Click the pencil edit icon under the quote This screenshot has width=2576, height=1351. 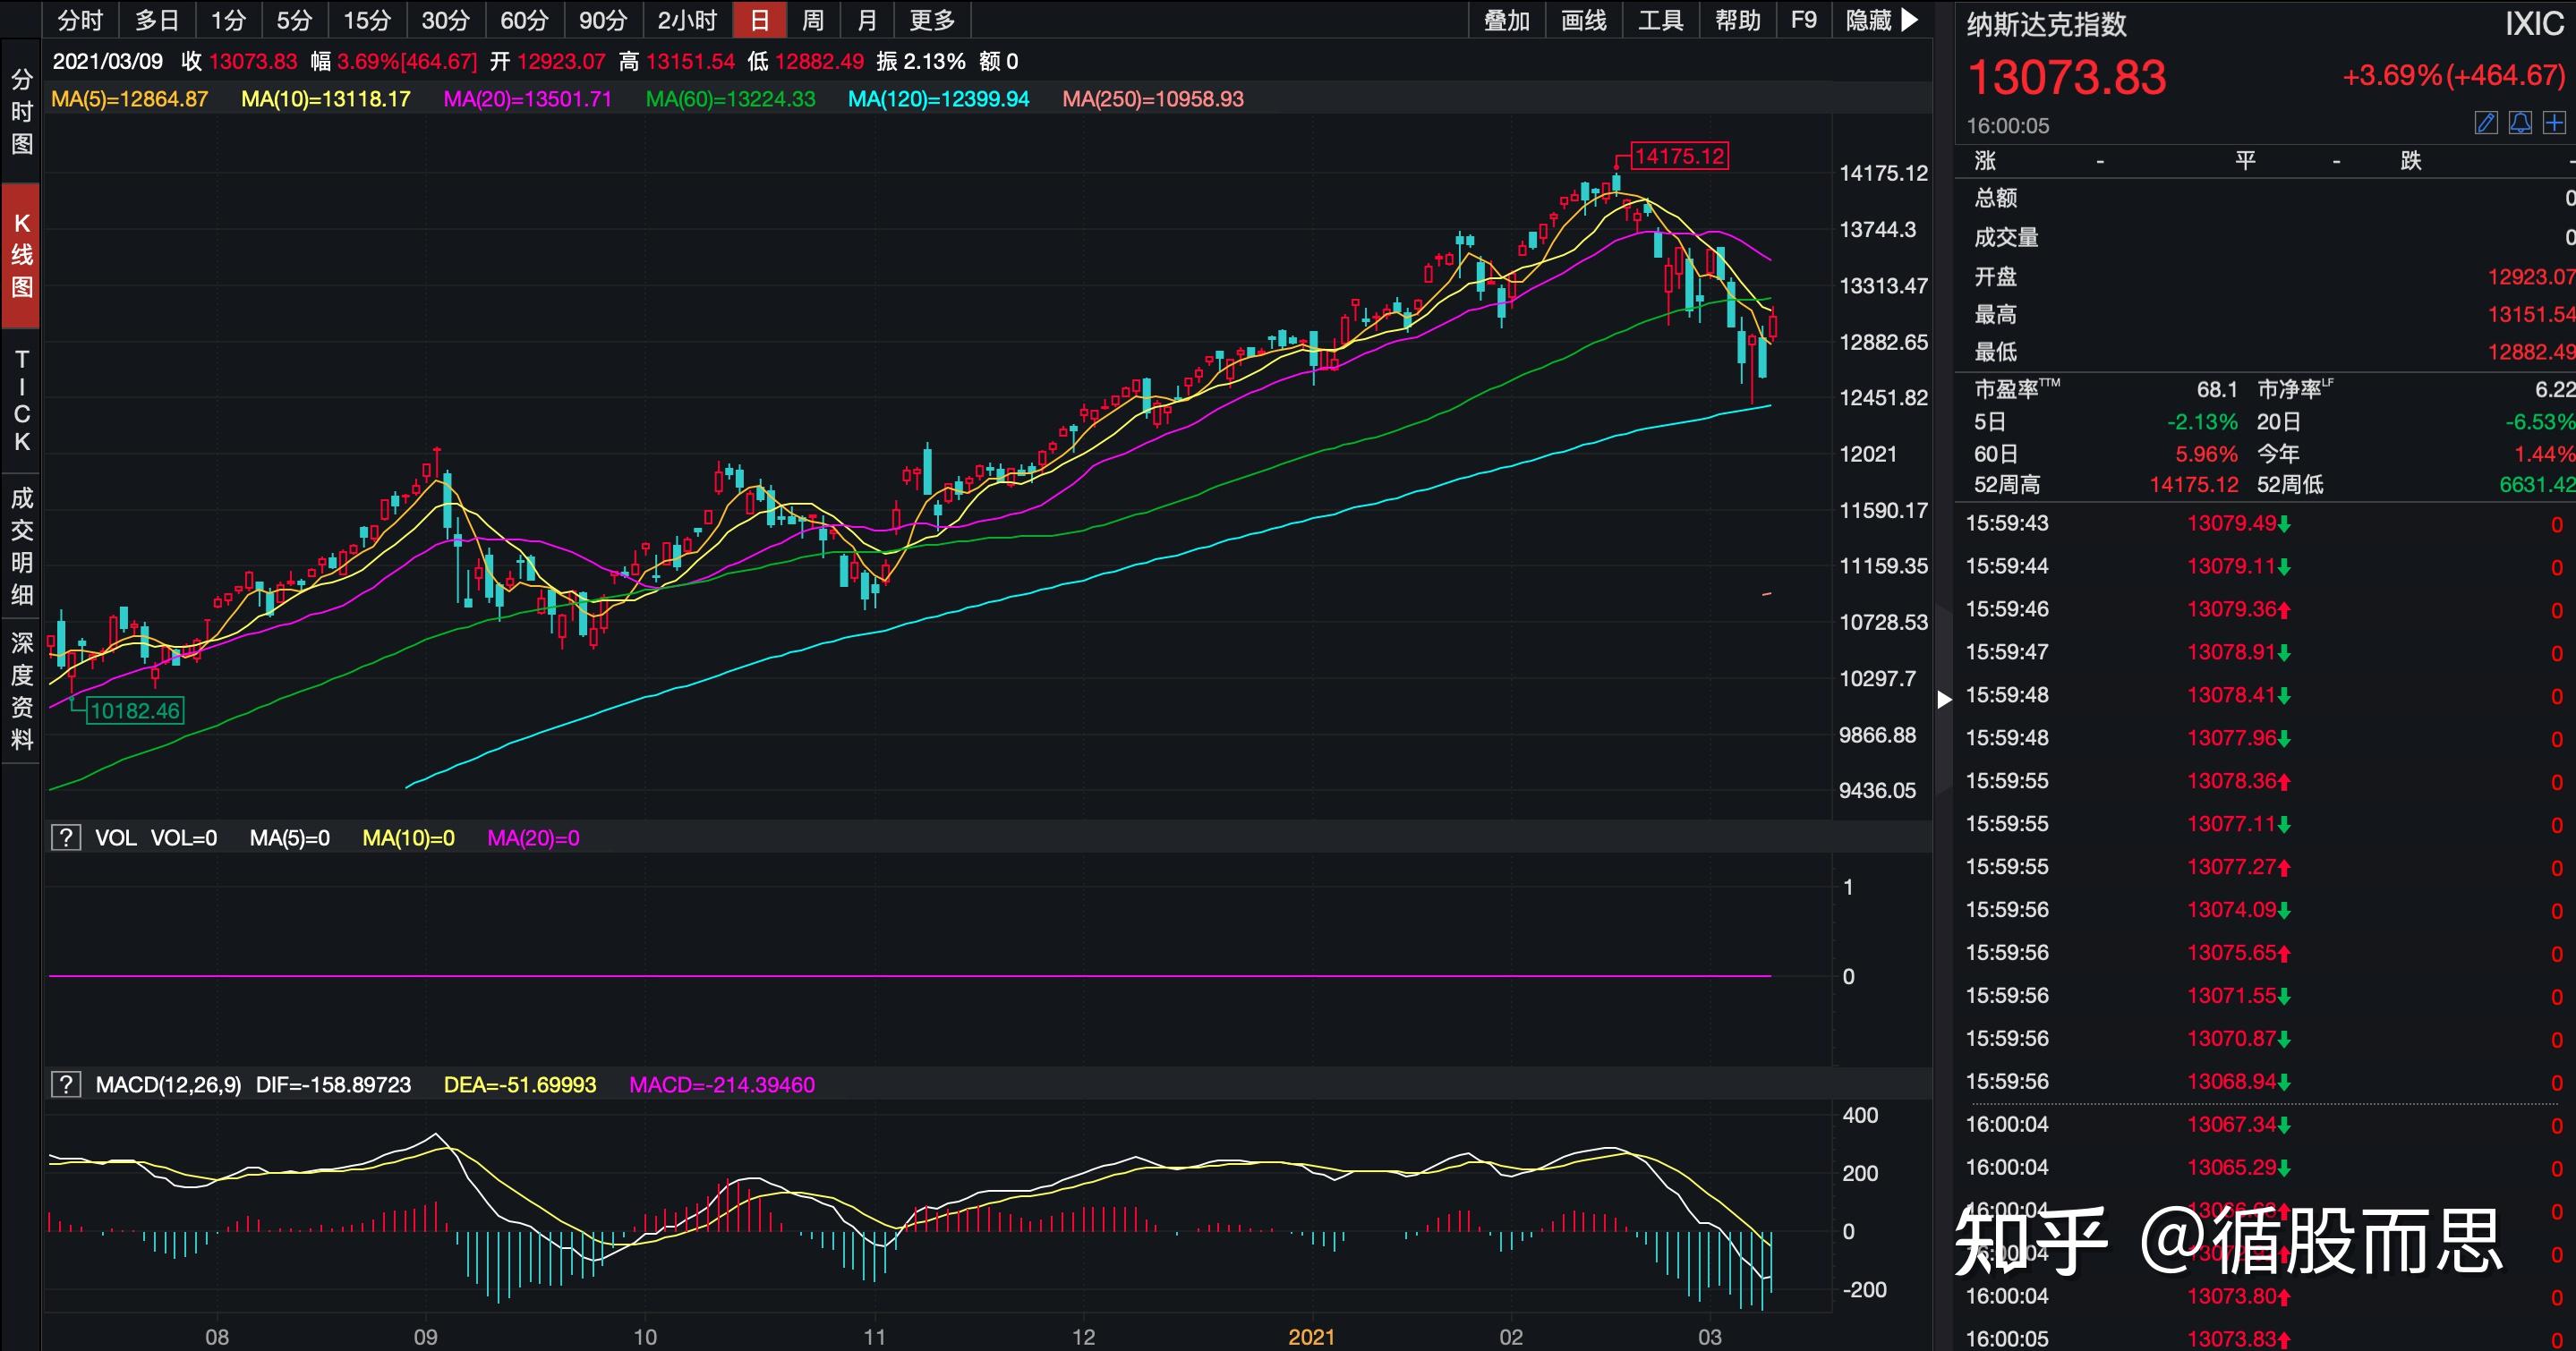(2486, 123)
